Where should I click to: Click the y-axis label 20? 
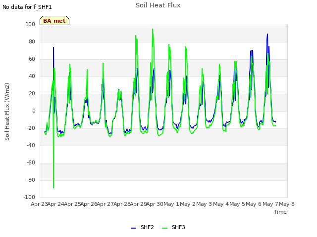tap(32, 93)
